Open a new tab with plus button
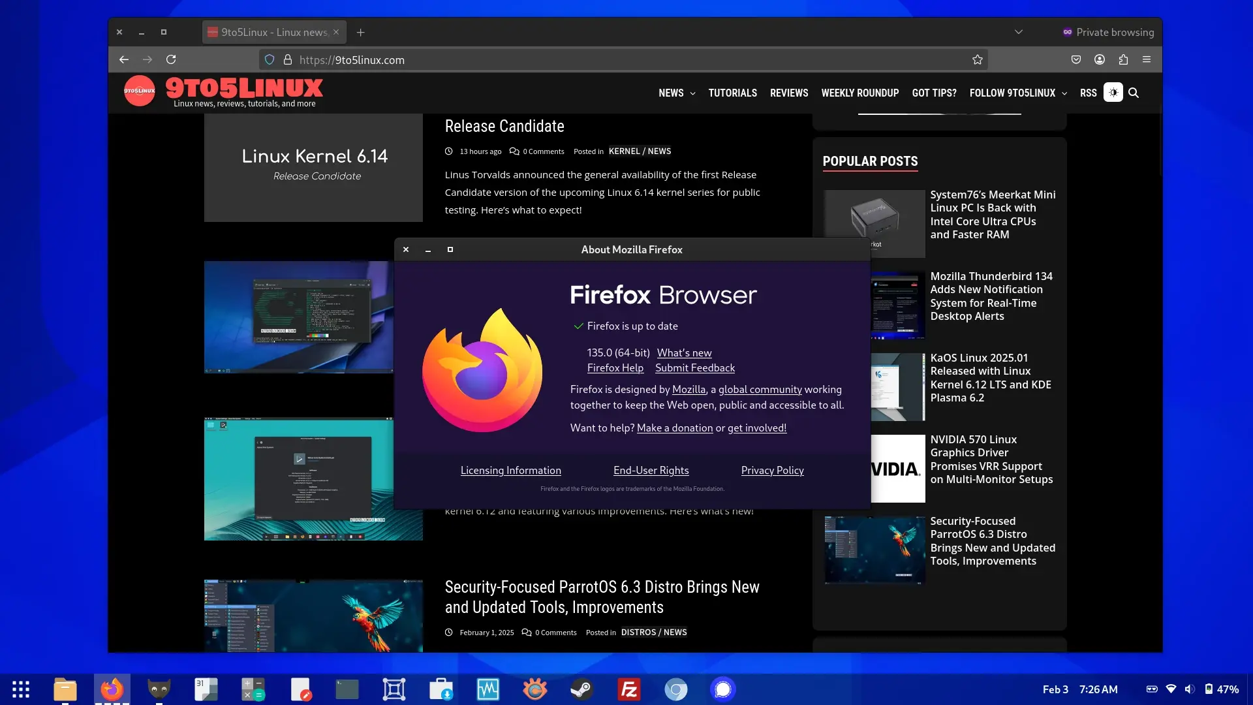The height and width of the screenshot is (705, 1253). 360,32
